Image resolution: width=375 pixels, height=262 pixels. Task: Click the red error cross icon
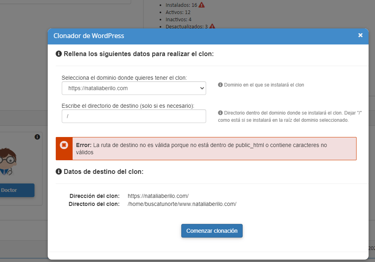click(x=64, y=145)
